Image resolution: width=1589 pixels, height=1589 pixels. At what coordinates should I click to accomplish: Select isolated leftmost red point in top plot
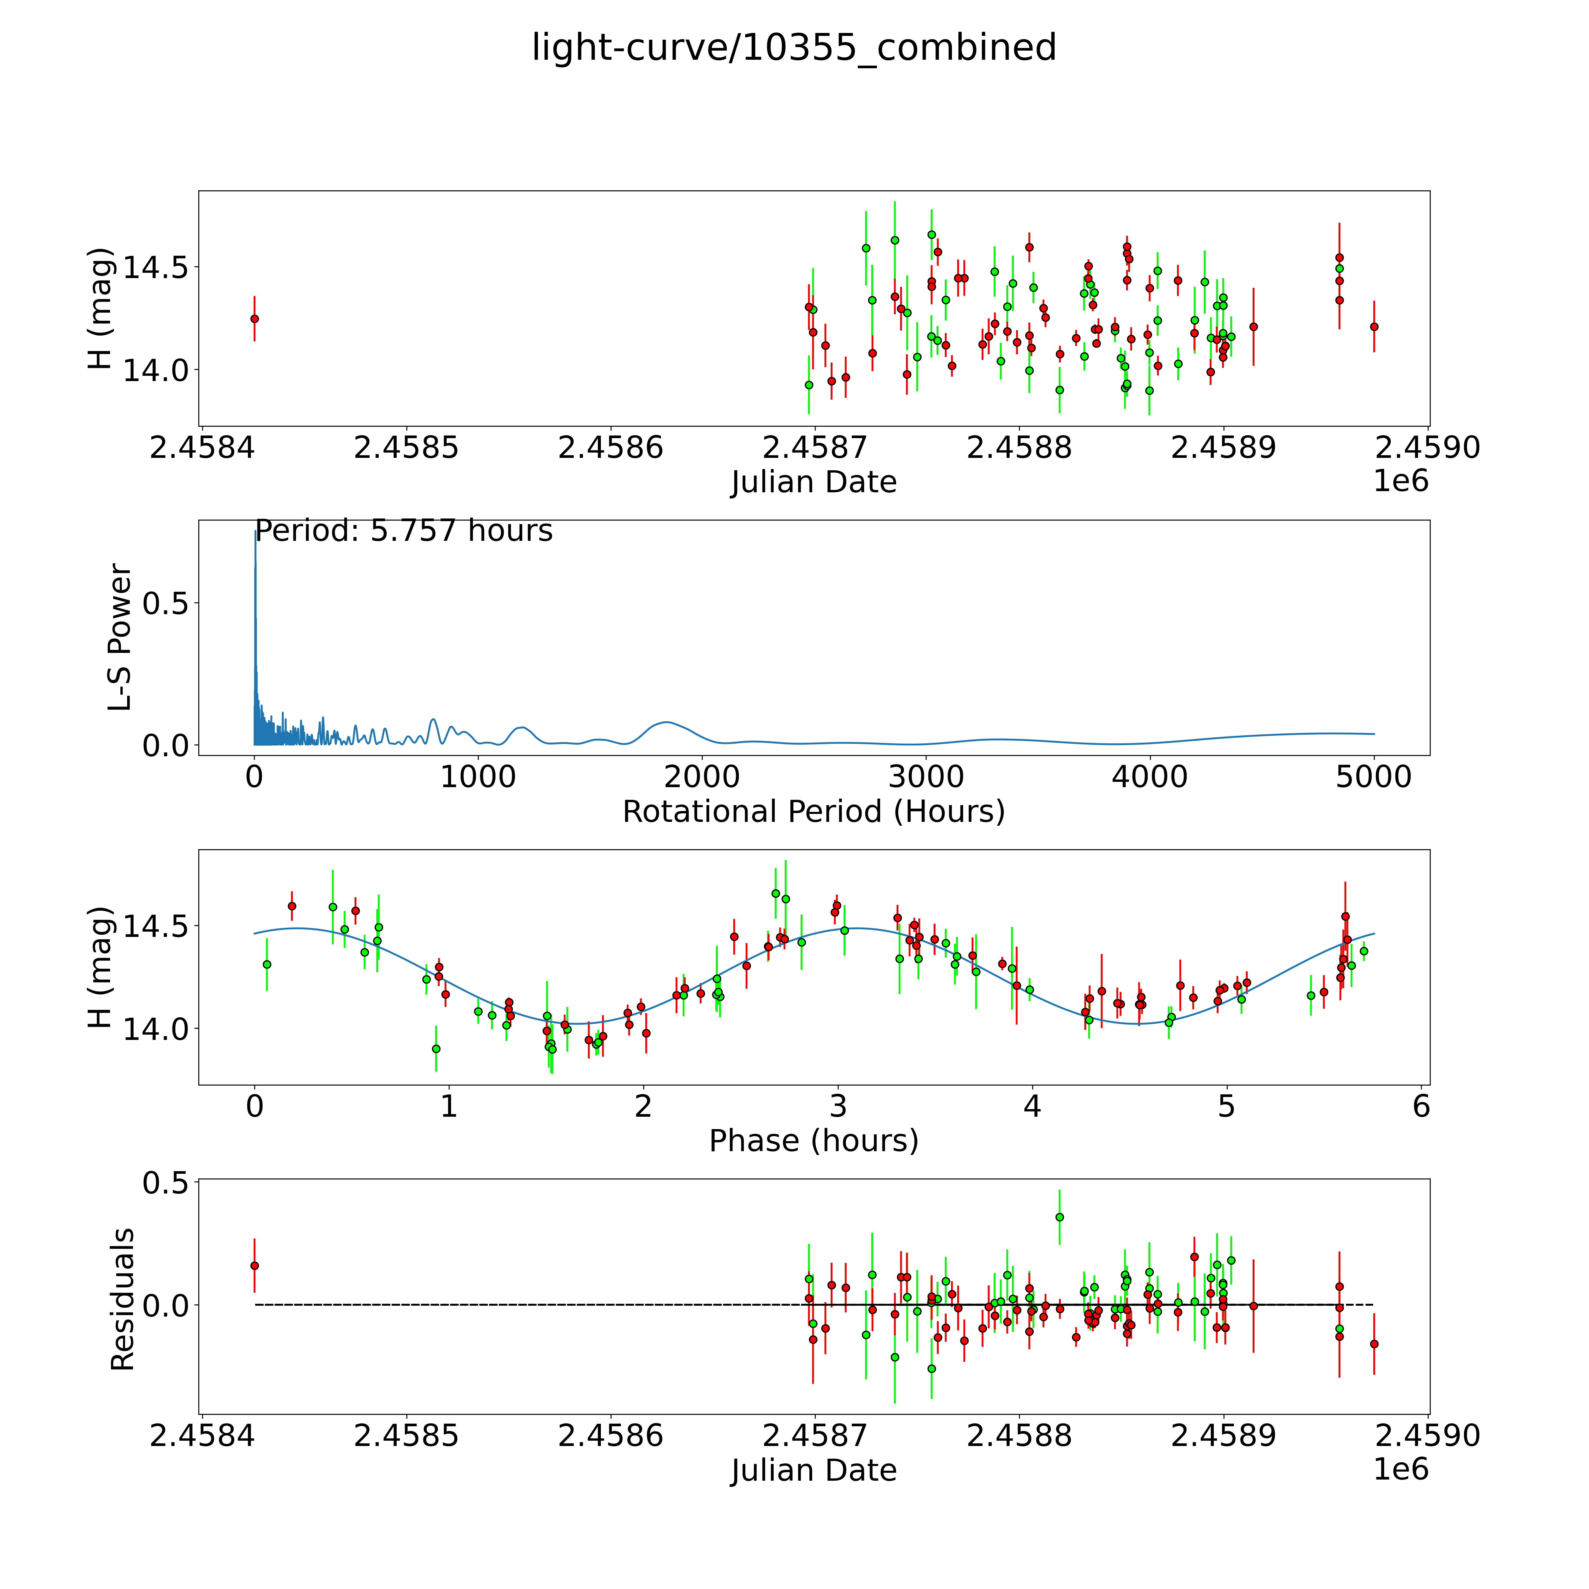[255, 318]
